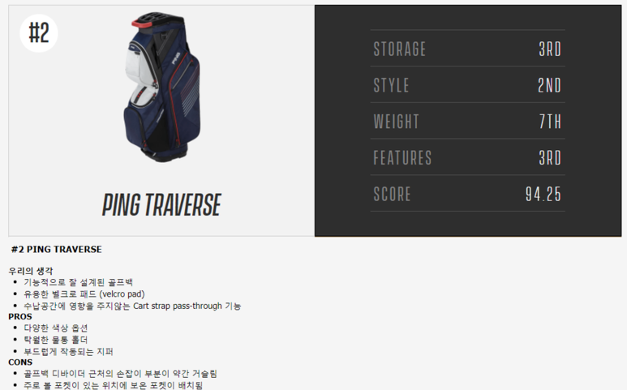Viewport: 627px width, 390px height.
Task: Click the Ping Traverse golf bag image
Action: (x=162, y=87)
